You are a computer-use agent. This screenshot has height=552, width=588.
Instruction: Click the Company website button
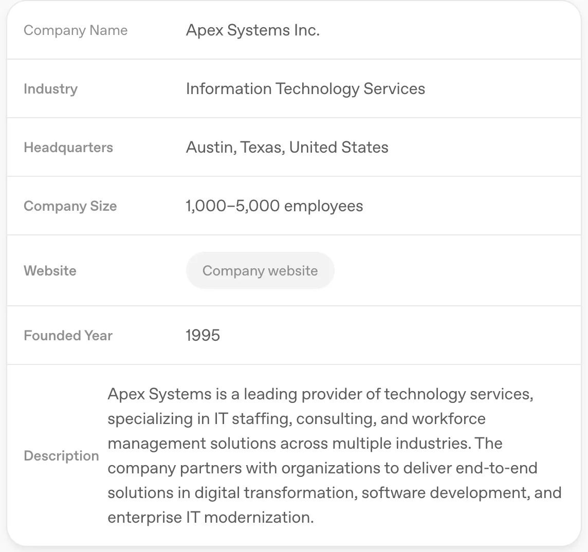(260, 271)
